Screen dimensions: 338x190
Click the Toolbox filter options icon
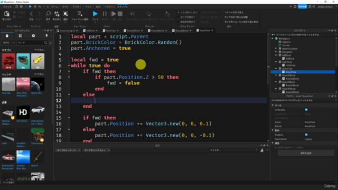click(x=51, y=43)
